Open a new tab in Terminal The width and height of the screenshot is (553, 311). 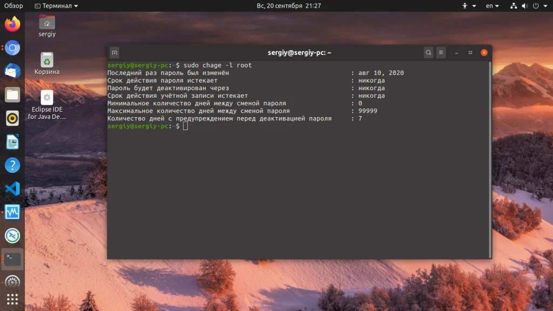[x=114, y=52]
